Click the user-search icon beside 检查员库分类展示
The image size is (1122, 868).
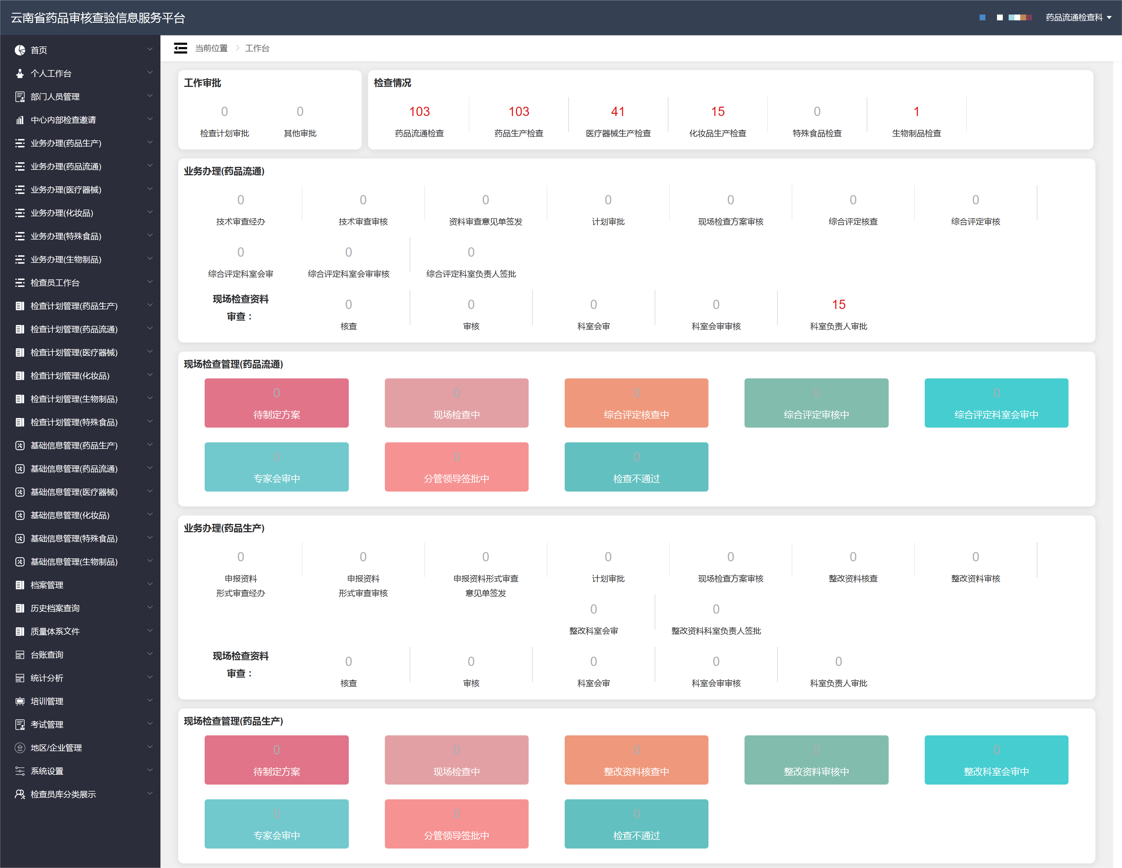click(19, 794)
